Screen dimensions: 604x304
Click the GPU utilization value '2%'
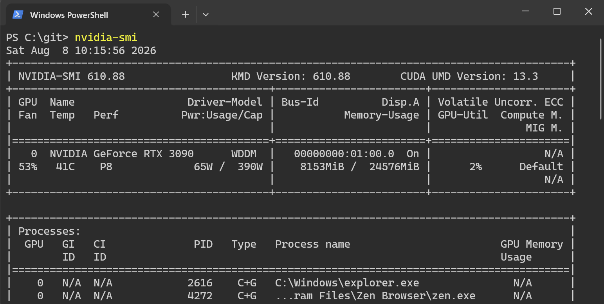476,167
